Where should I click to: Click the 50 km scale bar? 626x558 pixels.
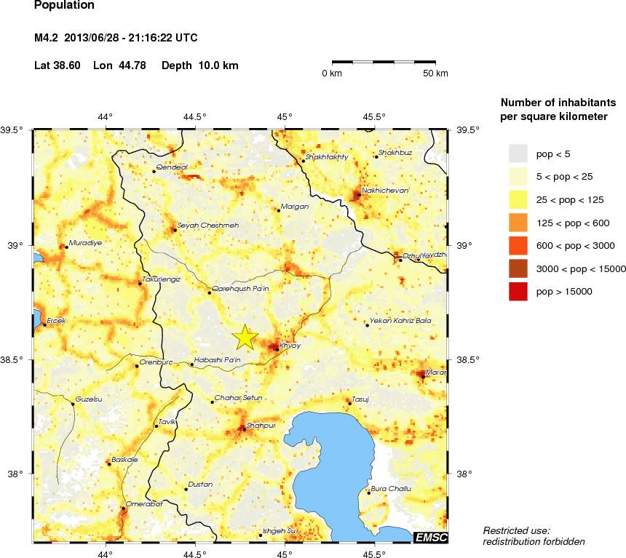[x=386, y=63]
